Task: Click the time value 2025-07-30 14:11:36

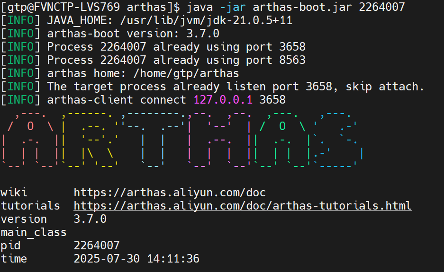Action: coord(136,259)
